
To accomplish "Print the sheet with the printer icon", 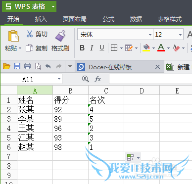I will (x=27, y=66).
